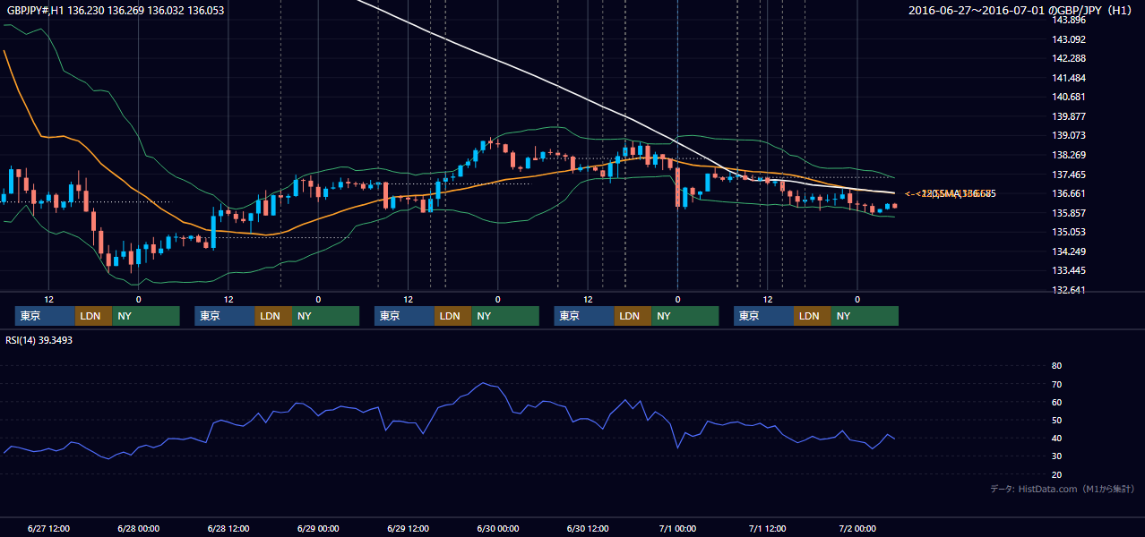The image size is (1145, 537).
Task: Click the HistData.com data source credit
Action: 1063,489
